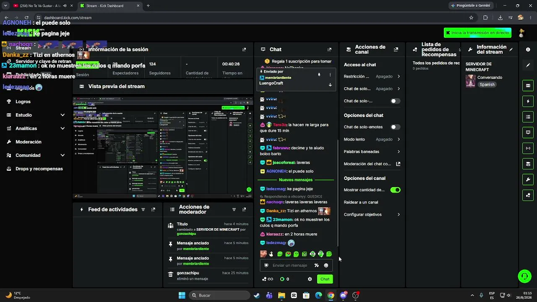Pop out Acciones de moderador panel
The width and height of the screenshot is (537, 302).
pos(244,209)
